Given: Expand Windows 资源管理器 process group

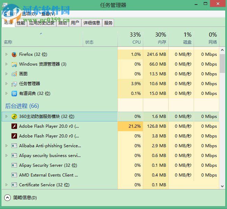Looking at the screenshot, I should tap(6, 64).
